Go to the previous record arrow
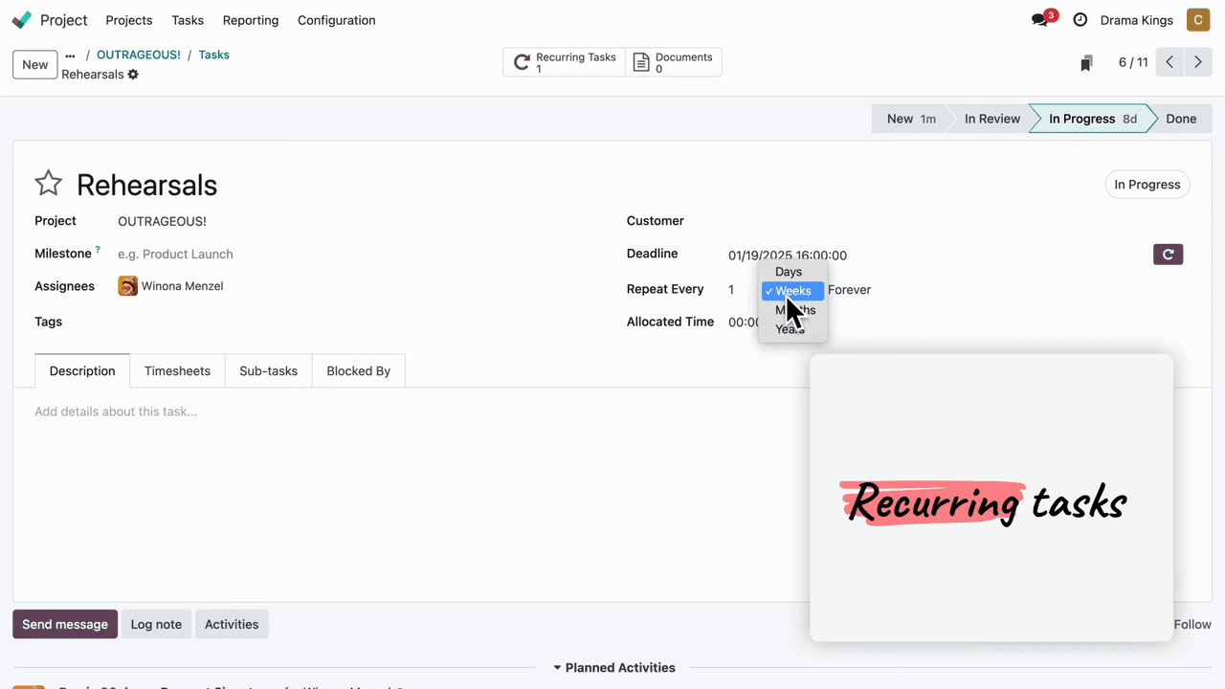This screenshot has width=1225, height=689. tap(1169, 62)
